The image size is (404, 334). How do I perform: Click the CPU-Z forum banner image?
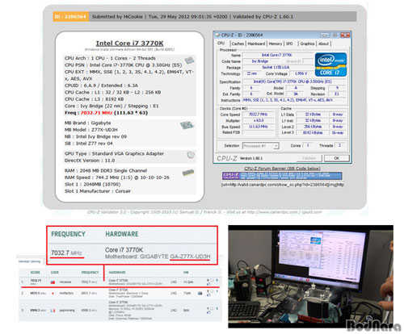(282, 176)
